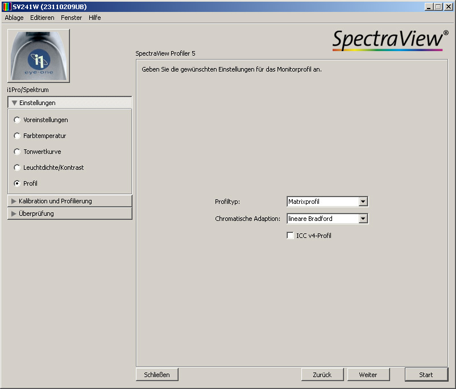Click the eye-one device thumbnail image
This screenshot has width=456, height=389.
pyautogui.click(x=39, y=56)
